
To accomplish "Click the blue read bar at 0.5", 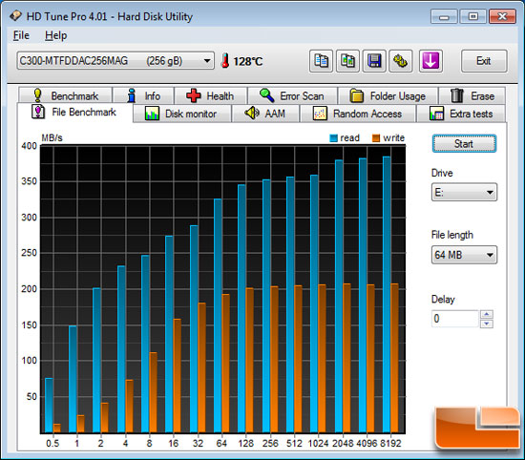I will (x=49, y=406).
